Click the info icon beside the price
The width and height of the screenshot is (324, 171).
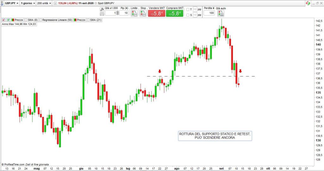[x=55, y=3]
